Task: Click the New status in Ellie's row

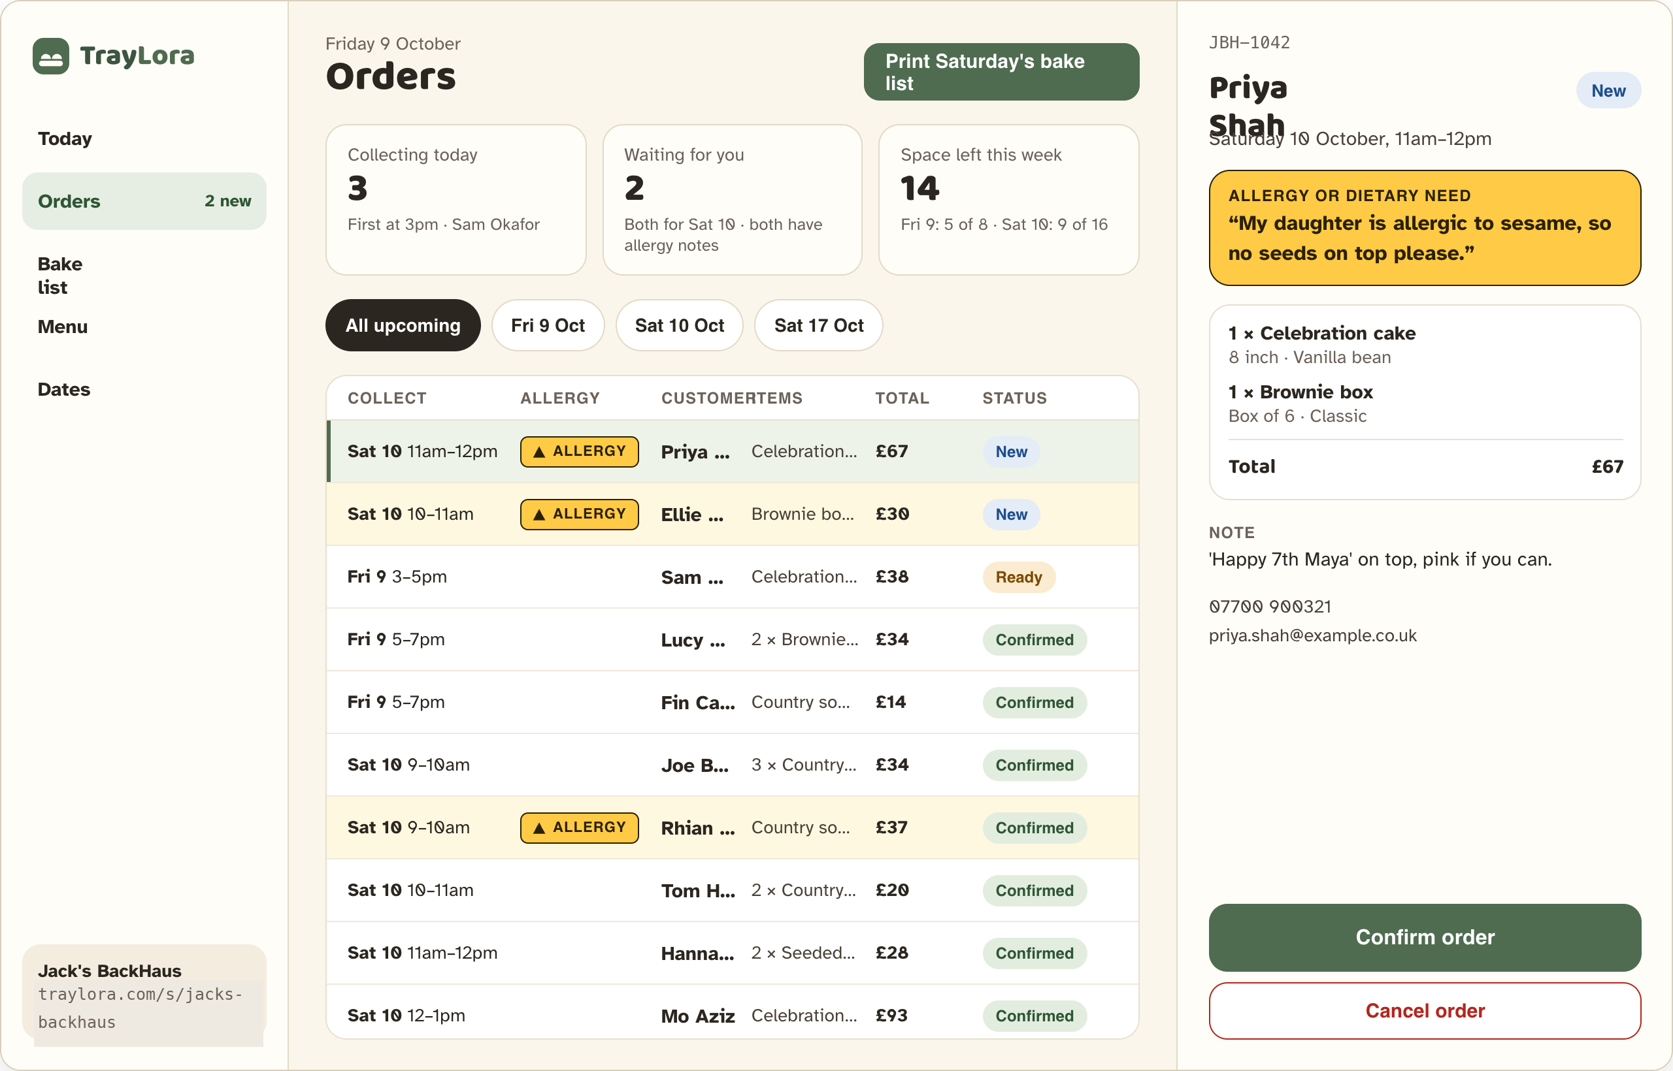Action: [x=1010, y=515]
